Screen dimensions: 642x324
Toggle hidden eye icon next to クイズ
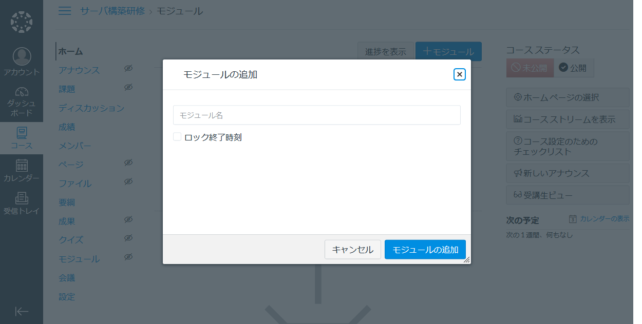(x=129, y=238)
